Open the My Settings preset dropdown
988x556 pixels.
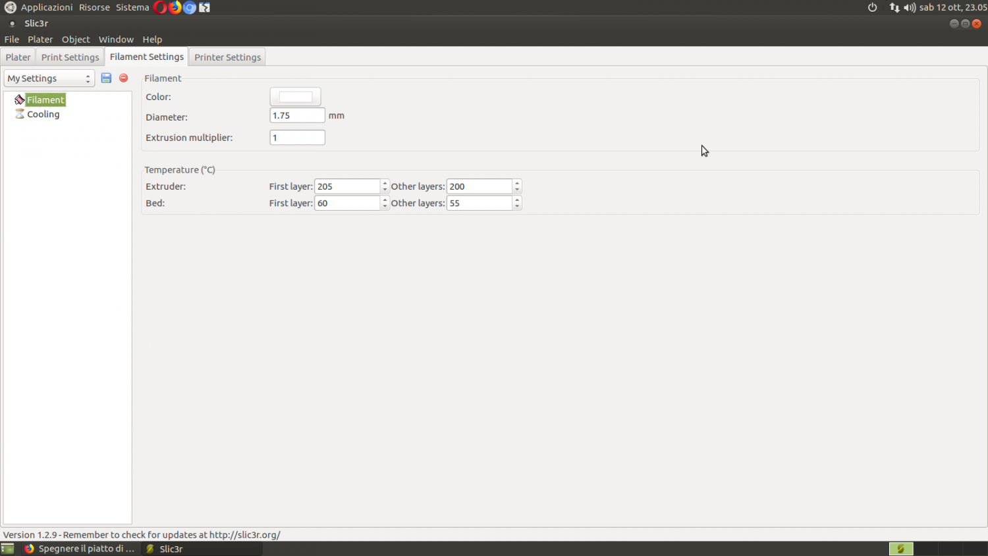(49, 78)
